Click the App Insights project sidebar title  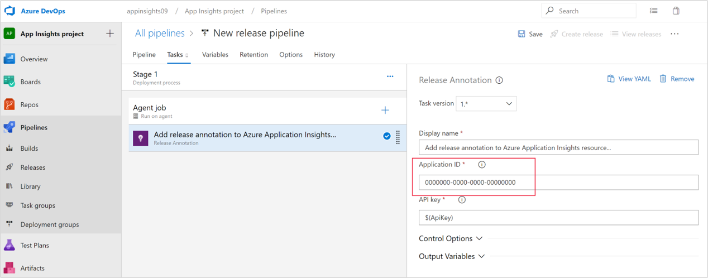tap(52, 33)
